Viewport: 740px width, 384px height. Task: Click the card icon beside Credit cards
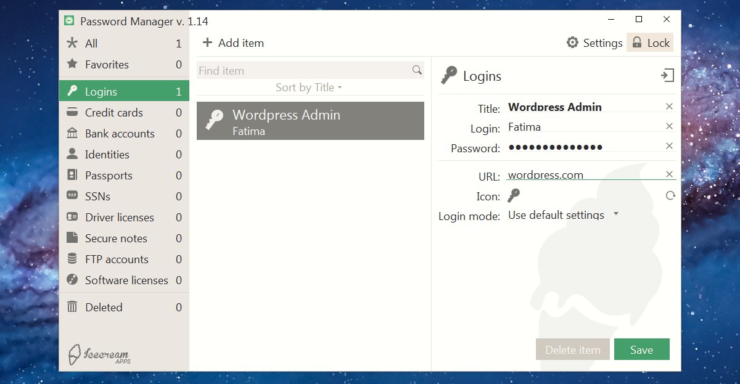(72, 112)
